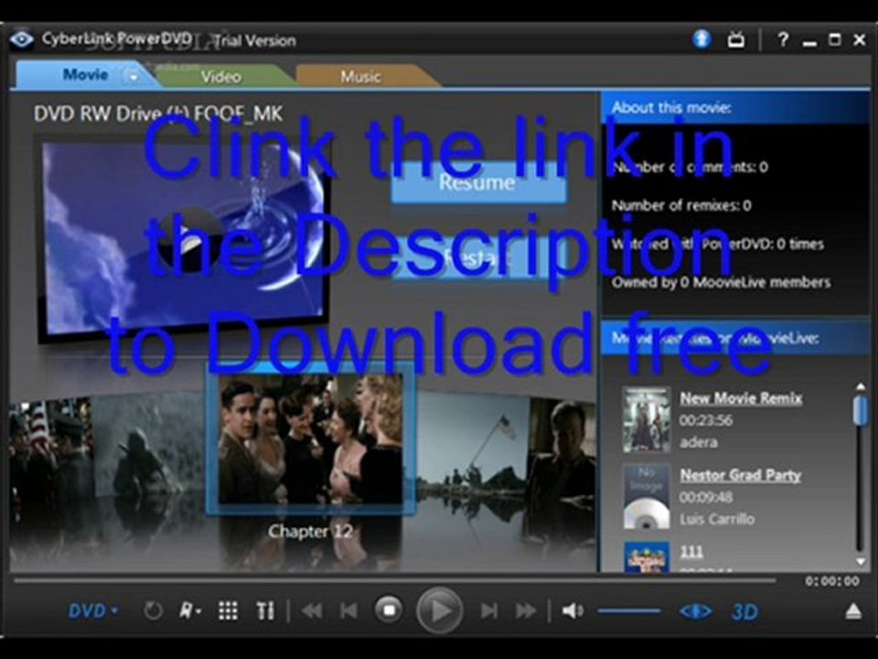Open the New Movie Remix link

tap(741, 398)
